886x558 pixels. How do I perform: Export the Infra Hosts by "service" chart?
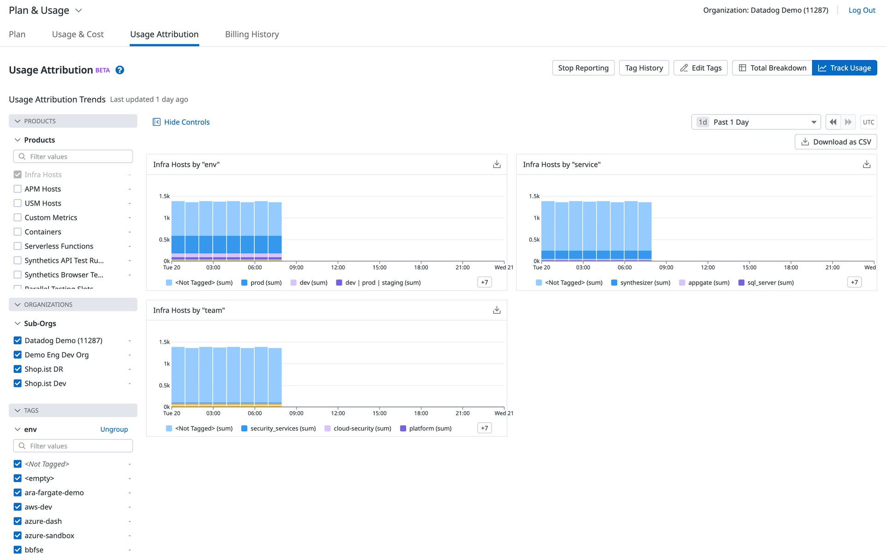866,164
